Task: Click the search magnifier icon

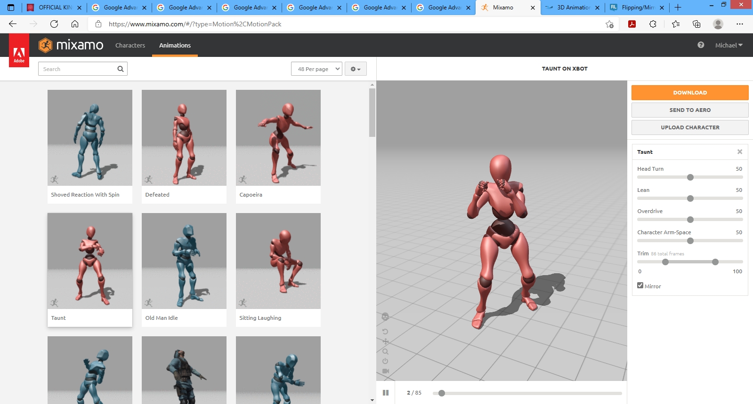Action: 121,69
